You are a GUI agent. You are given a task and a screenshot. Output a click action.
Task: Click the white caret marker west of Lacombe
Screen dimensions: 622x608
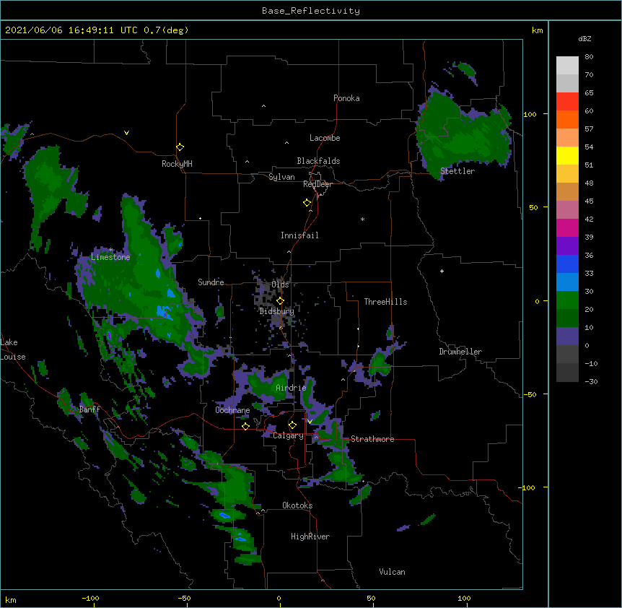click(286, 142)
